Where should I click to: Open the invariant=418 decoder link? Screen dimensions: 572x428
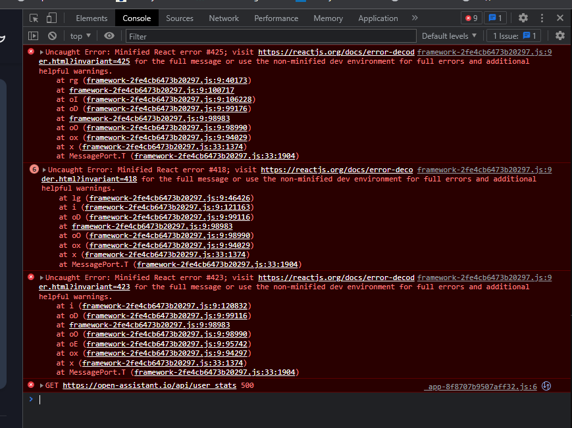89,179
